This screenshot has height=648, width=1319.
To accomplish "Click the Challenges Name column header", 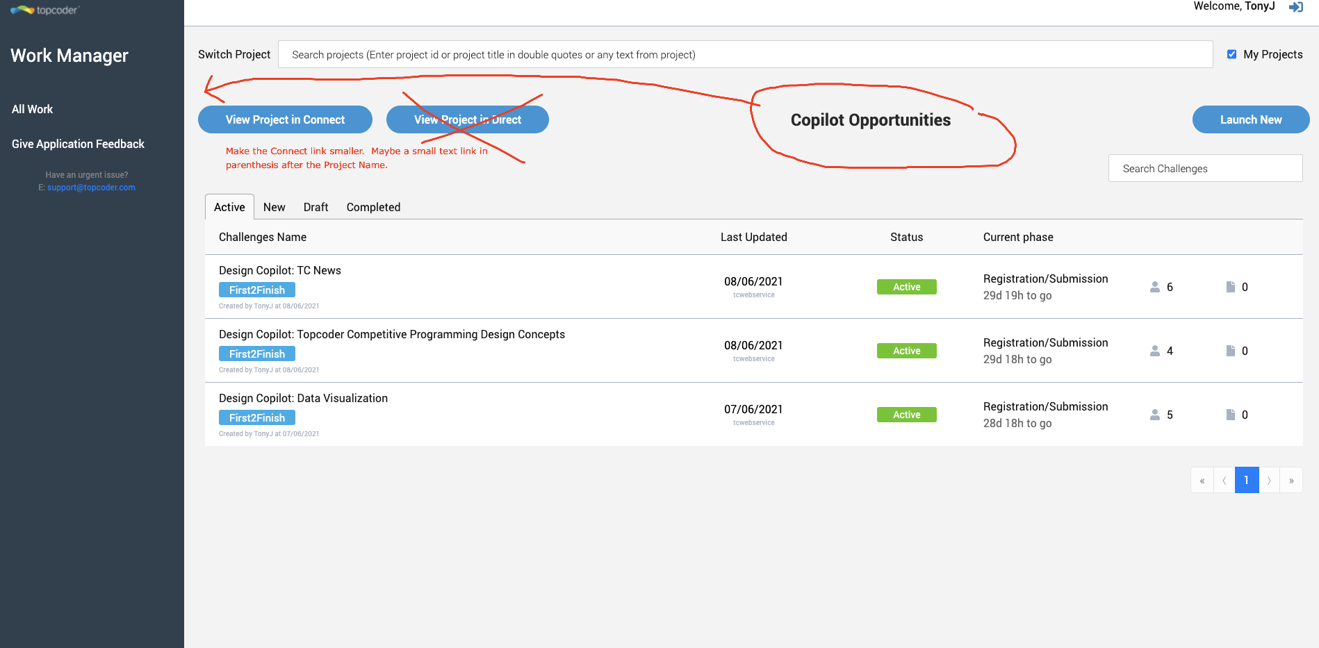I will pyautogui.click(x=263, y=237).
